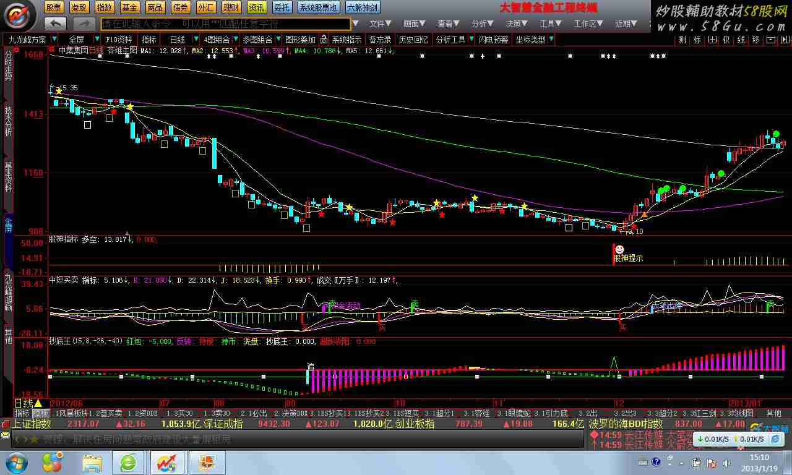The width and height of the screenshot is (792, 475).
Task: Open the Windows Start menu
Action: 16,462
